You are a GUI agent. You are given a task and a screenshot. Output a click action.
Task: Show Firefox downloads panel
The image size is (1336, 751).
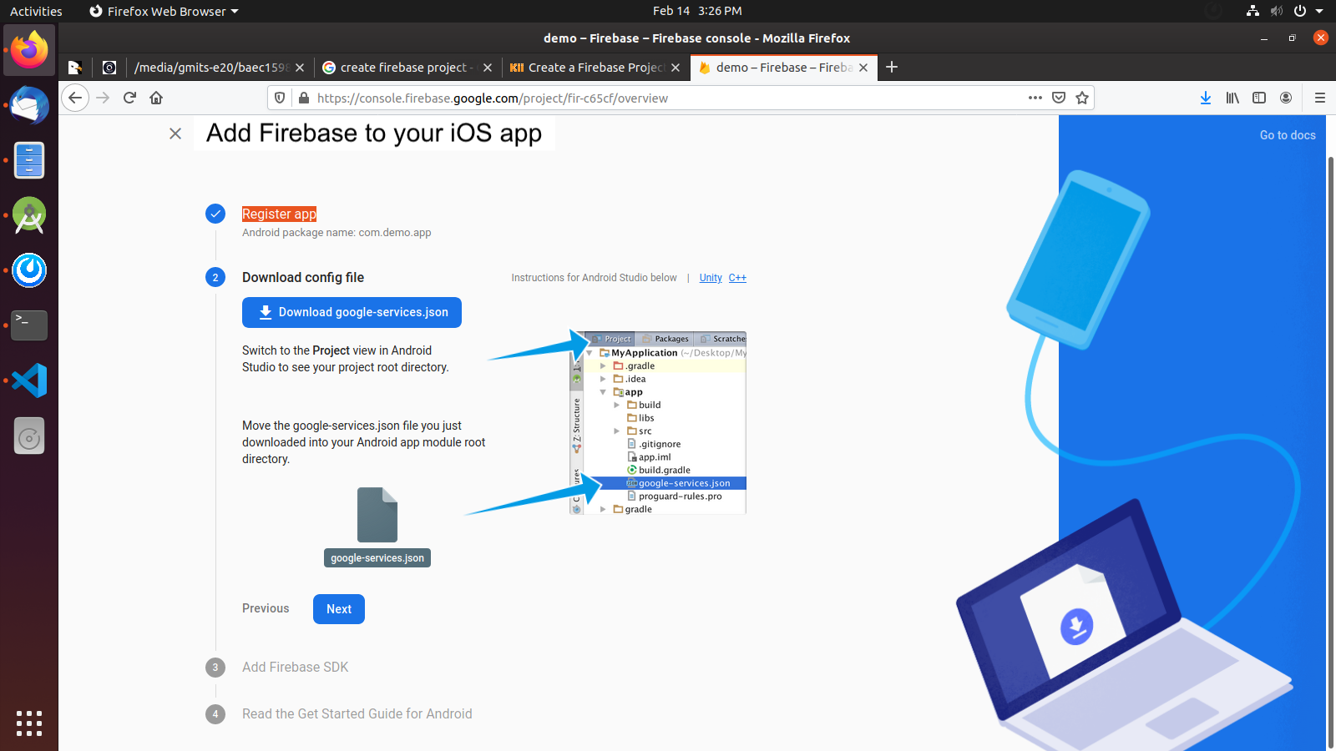pyautogui.click(x=1206, y=98)
